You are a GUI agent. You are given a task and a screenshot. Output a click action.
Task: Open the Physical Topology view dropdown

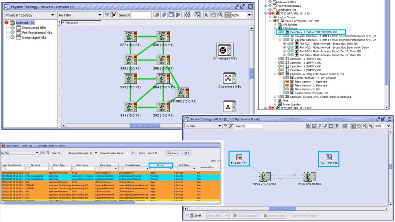[x=30, y=15]
